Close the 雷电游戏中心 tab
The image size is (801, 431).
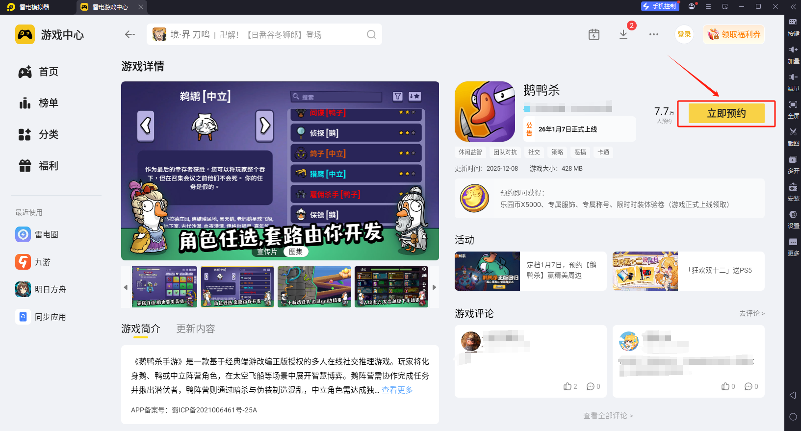coord(141,7)
